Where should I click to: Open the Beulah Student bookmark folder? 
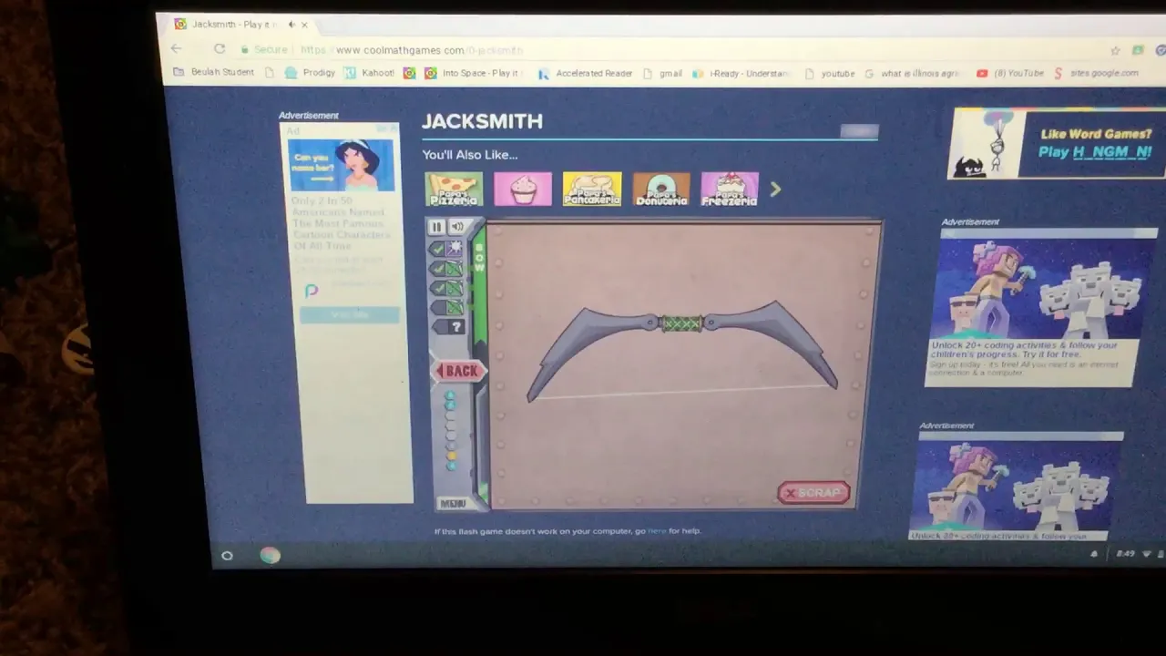tap(214, 72)
